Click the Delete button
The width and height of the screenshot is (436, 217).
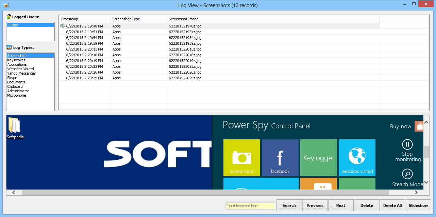(x=367, y=205)
